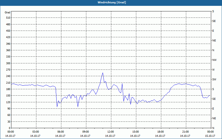This screenshot has width=222, height=139.
Task: Click the 18:00 time label
Action: pos(161,131)
